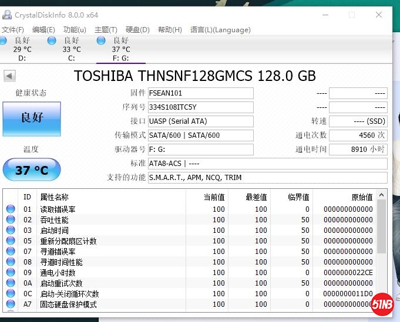Click the 序列号 serial number field
Screen dimensions: 400x322
(x=200, y=107)
